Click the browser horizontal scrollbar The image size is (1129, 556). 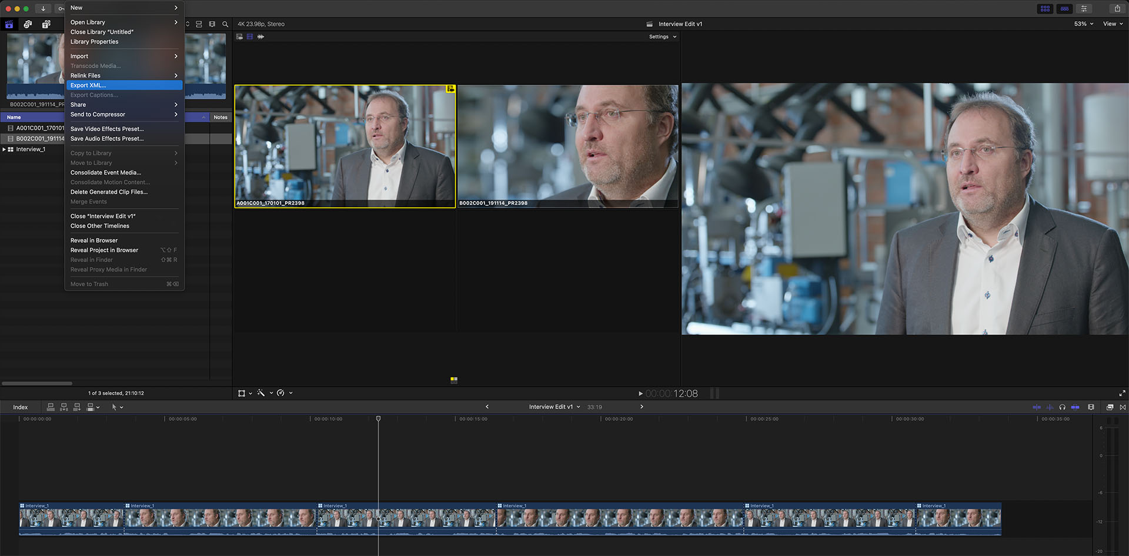37,383
